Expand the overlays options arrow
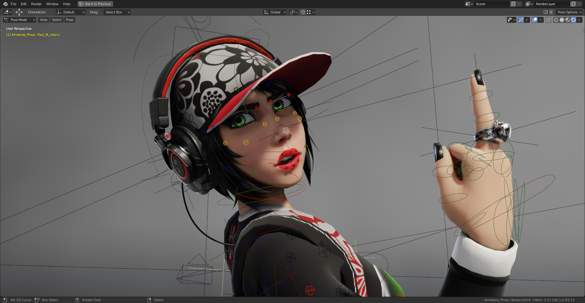 [x=541, y=20]
